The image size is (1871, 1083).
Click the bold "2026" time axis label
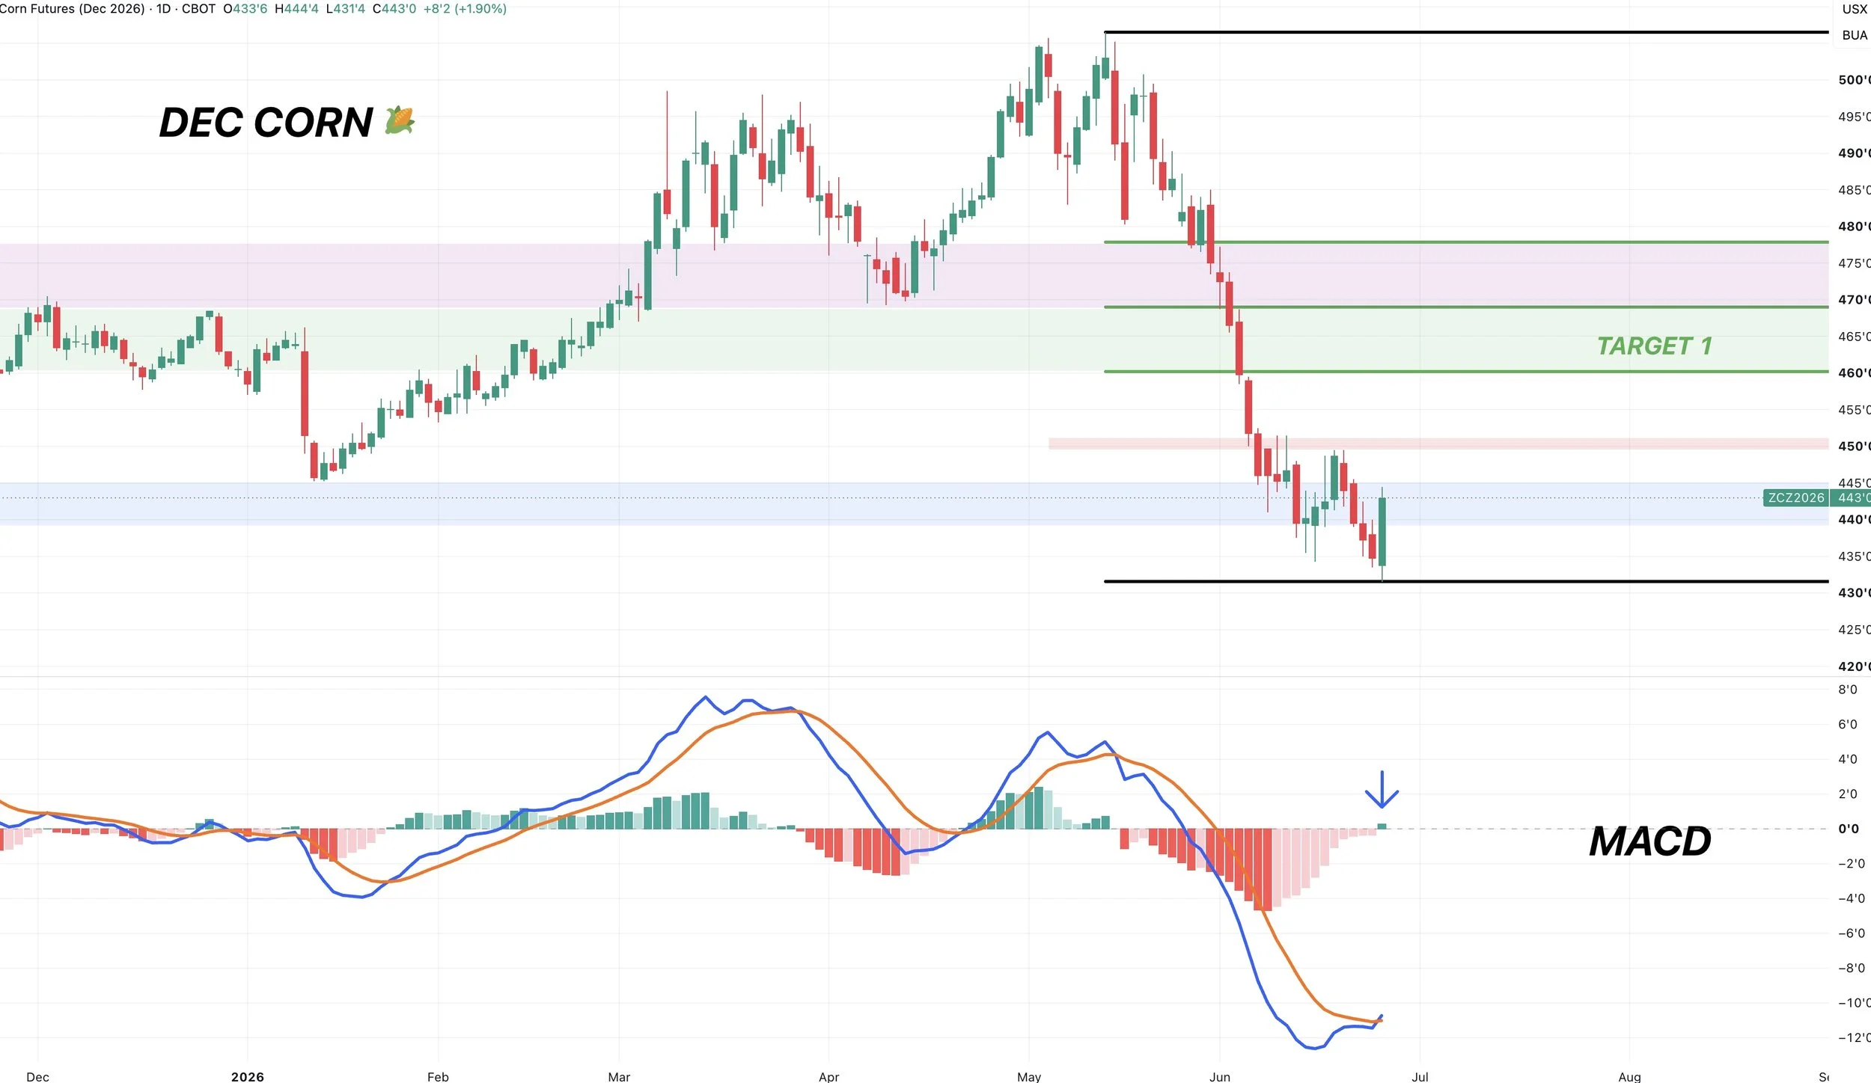coord(248,1076)
